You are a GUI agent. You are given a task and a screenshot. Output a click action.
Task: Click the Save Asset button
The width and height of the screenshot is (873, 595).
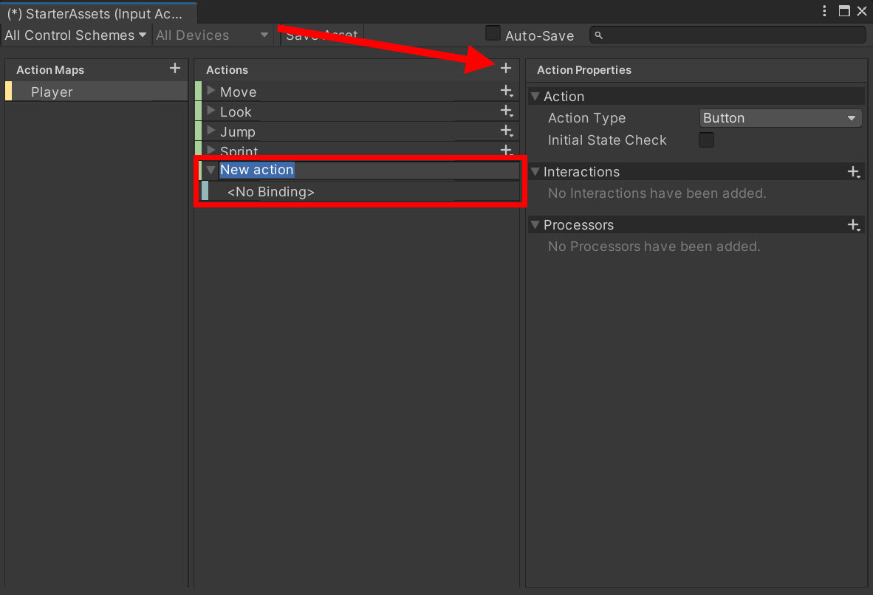[322, 35]
